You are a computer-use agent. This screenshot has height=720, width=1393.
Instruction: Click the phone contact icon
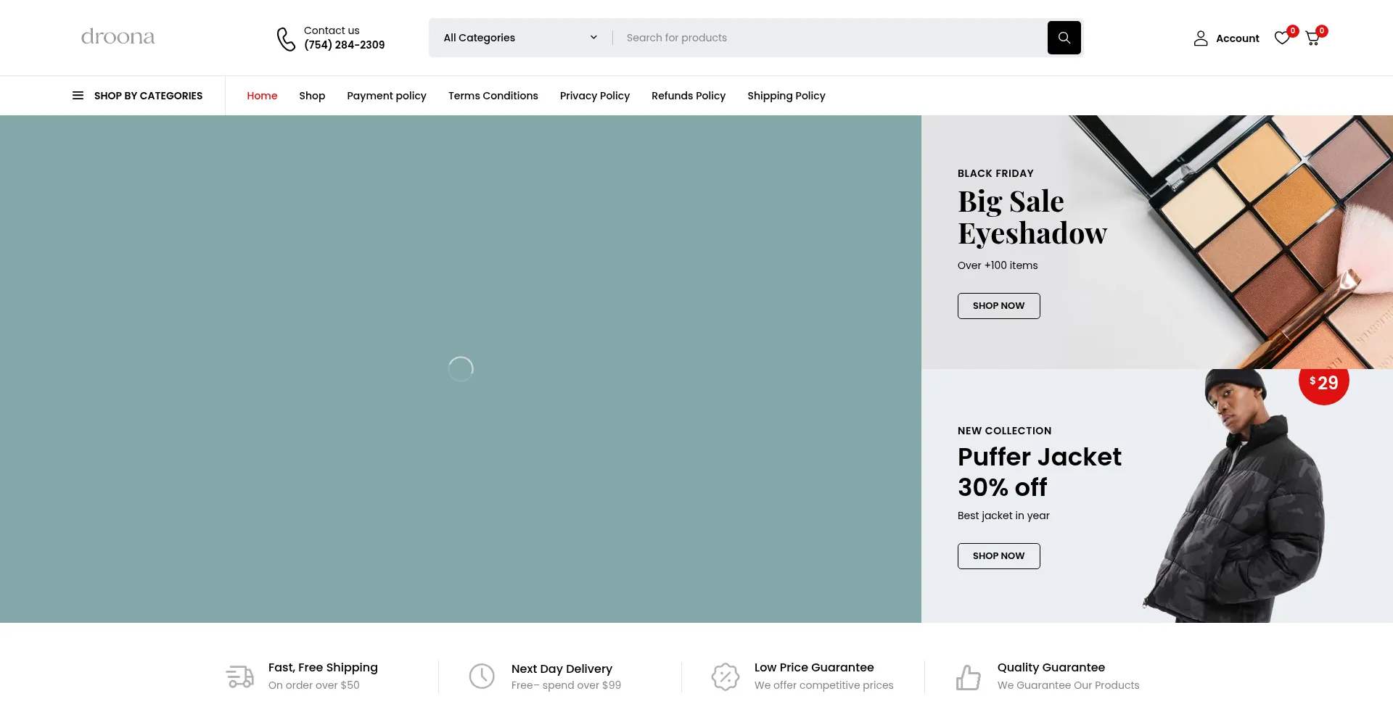point(286,38)
